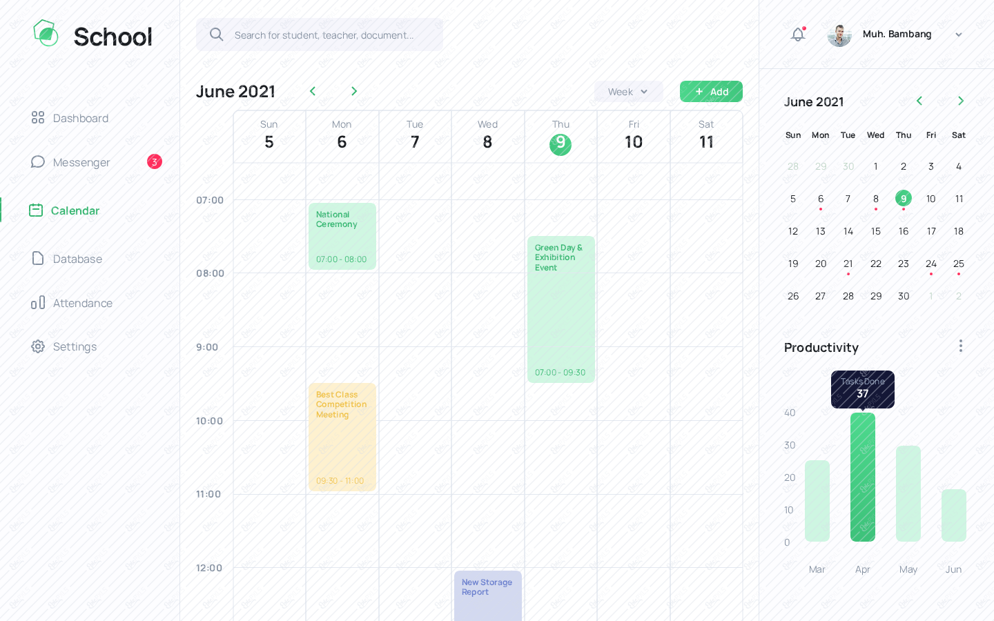The height and width of the screenshot is (621, 994).
Task: Open the Week view dropdown
Action: point(628,91)
